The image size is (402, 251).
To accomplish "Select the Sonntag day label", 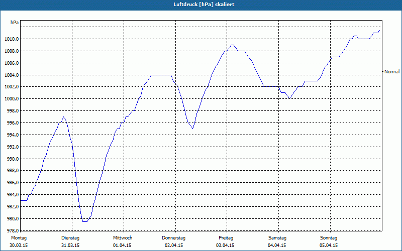I will [x=329, y=238].
